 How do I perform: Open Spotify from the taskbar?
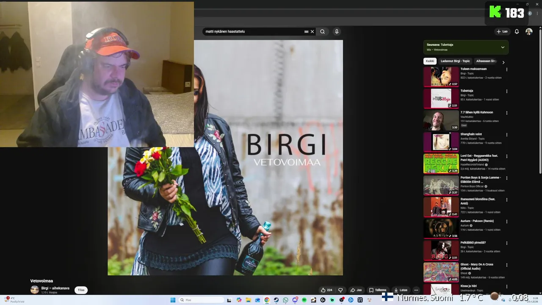(x=304, y=300)
